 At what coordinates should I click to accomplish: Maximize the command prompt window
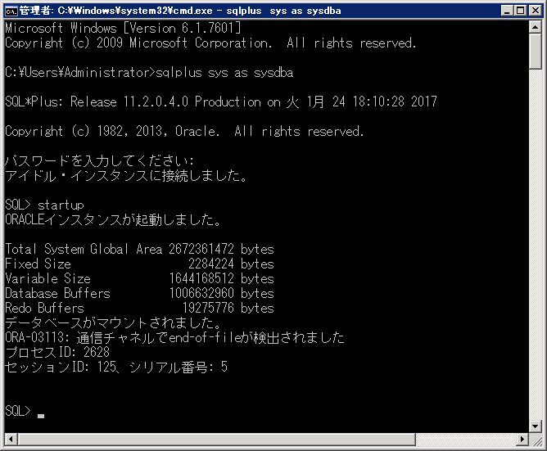[x=517, y=11]
